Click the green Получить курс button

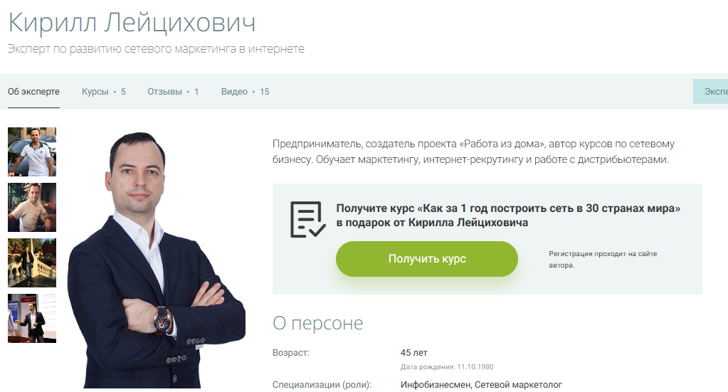tap(427, 259)
